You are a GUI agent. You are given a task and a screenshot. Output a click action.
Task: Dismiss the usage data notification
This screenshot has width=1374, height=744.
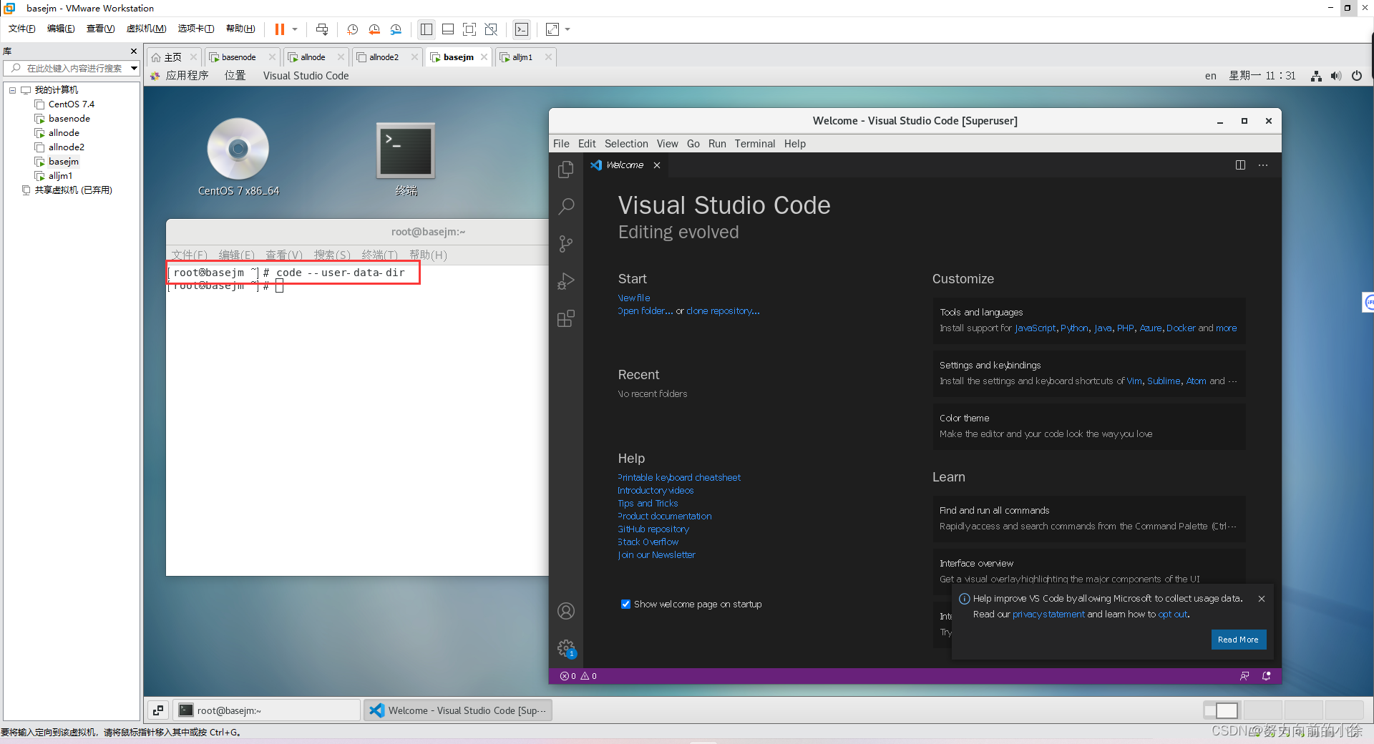[1262, 599]
